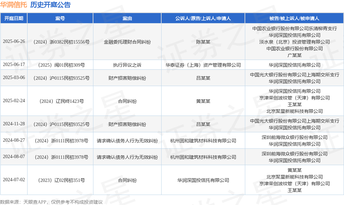Click plaintiff 吕某某 in the 2024-11-28 row

[x=203, y=124]
